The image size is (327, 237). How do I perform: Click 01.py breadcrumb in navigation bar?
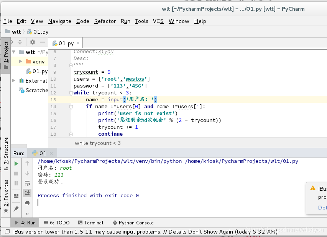pyautogui.click(x=38, y=32)
